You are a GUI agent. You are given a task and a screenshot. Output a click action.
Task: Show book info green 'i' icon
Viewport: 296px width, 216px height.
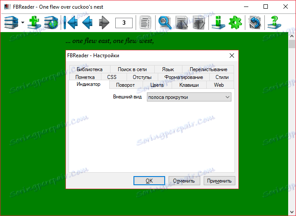point(218,23)
